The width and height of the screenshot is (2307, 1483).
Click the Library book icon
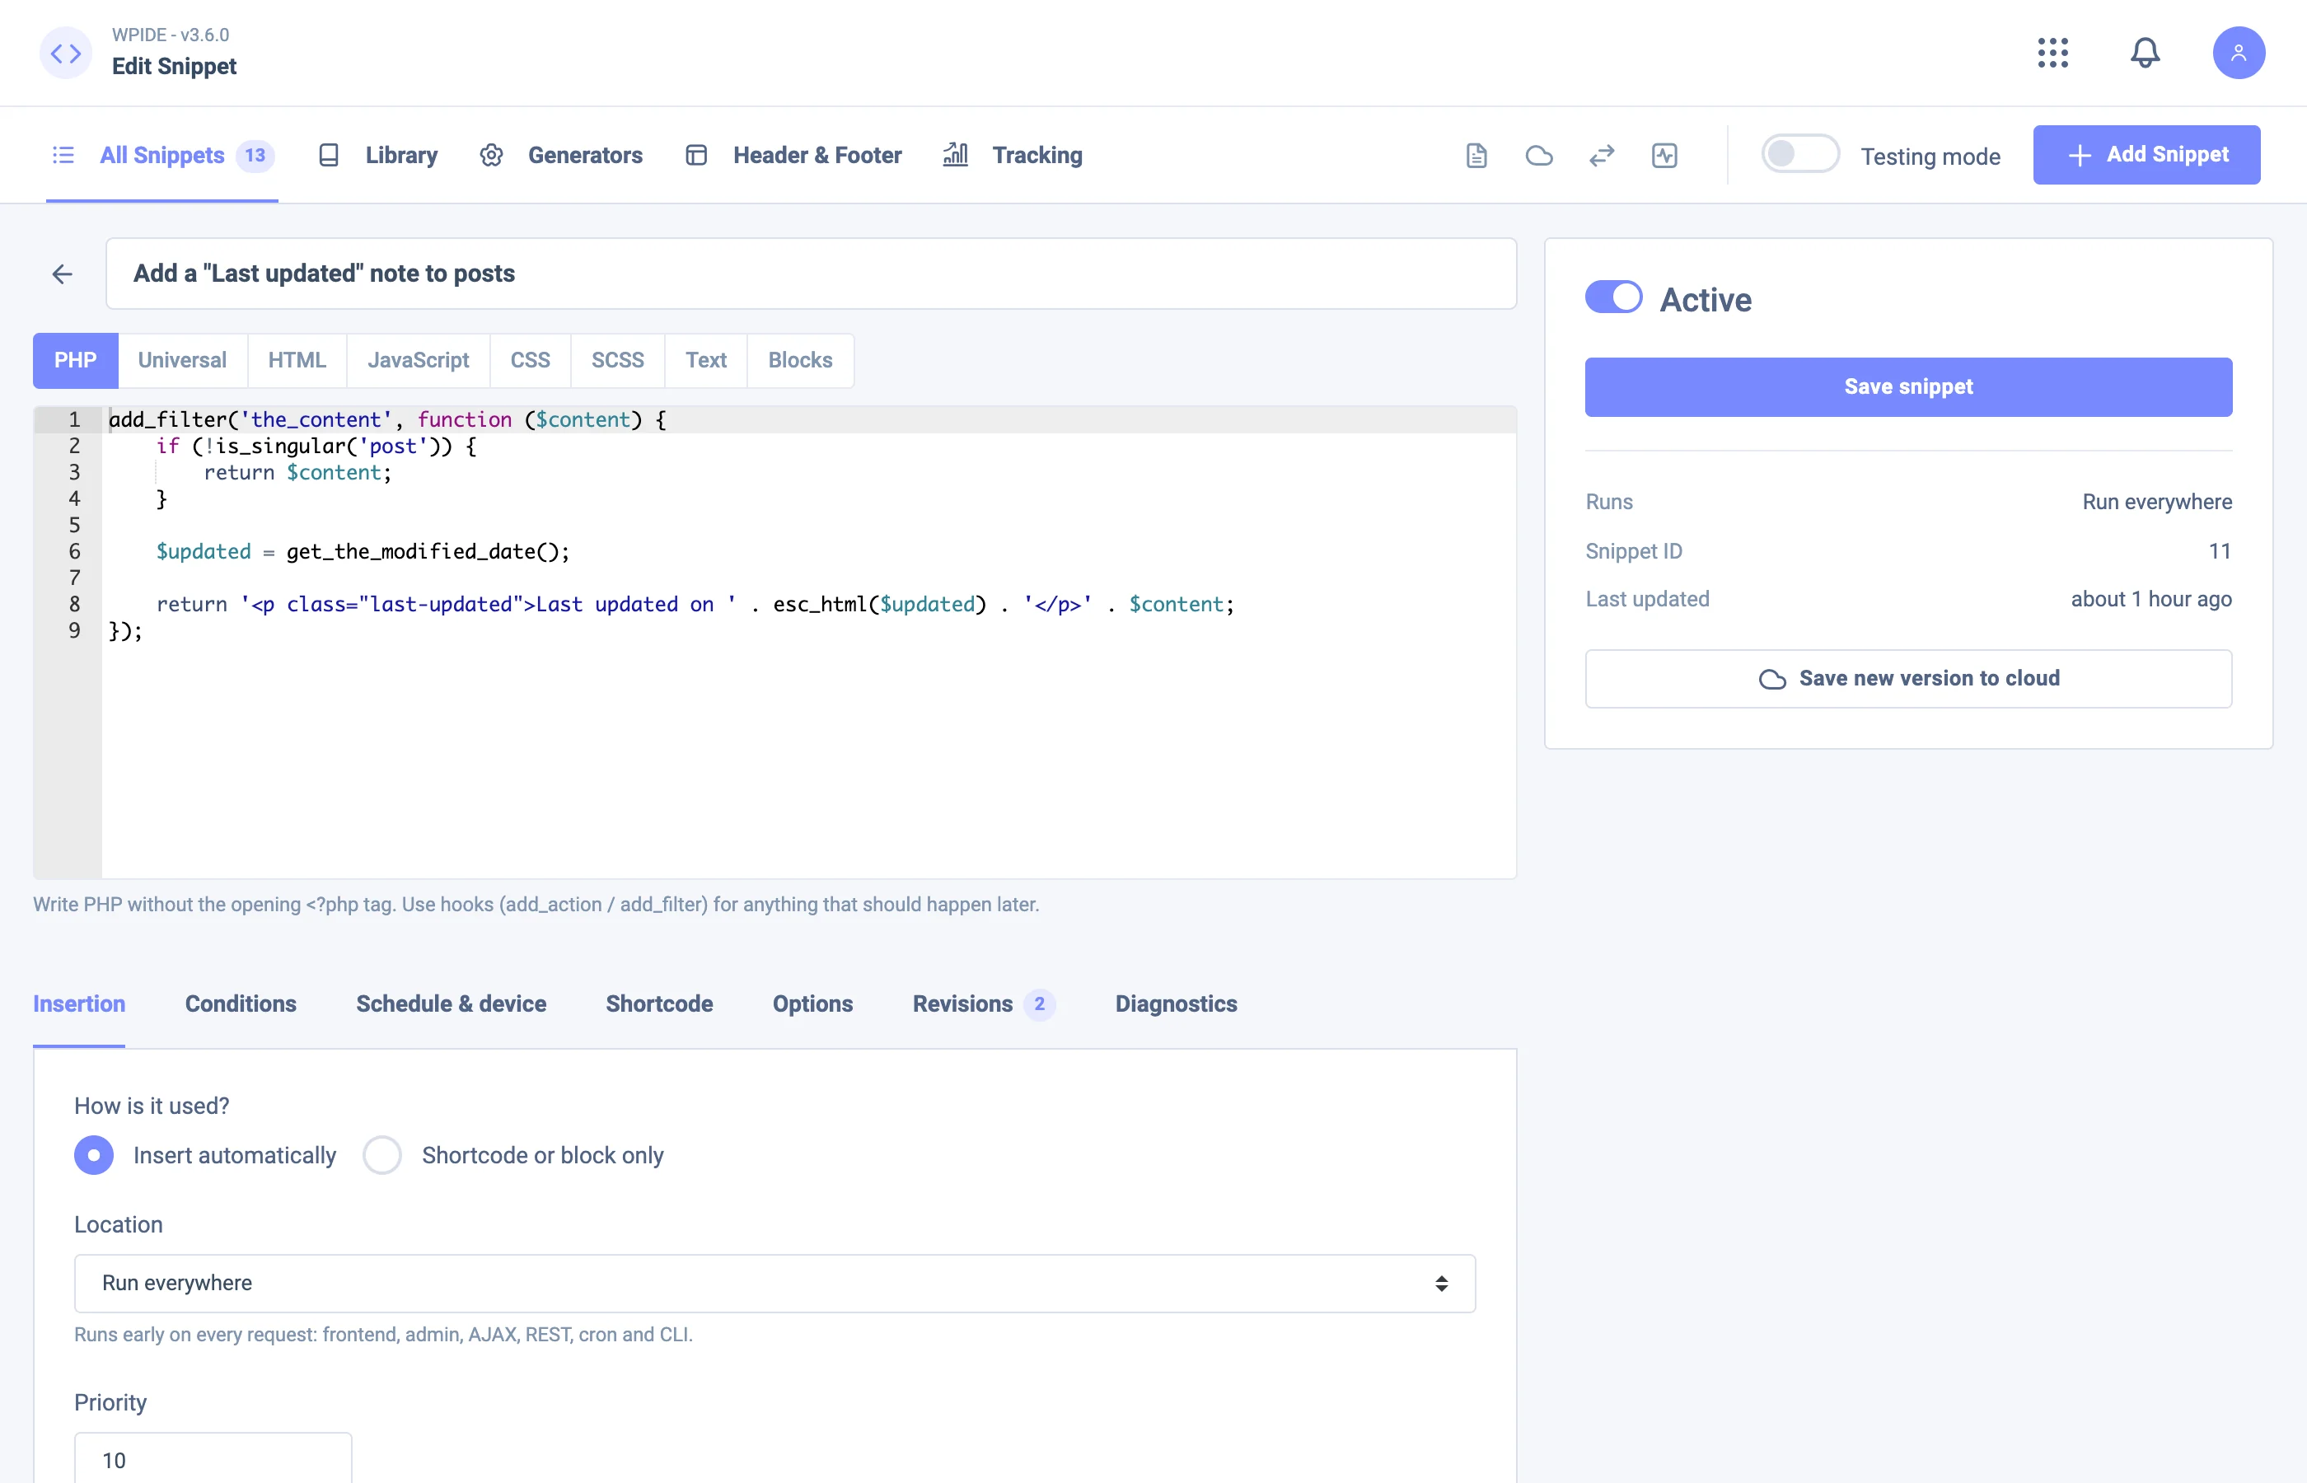point(328,155)
